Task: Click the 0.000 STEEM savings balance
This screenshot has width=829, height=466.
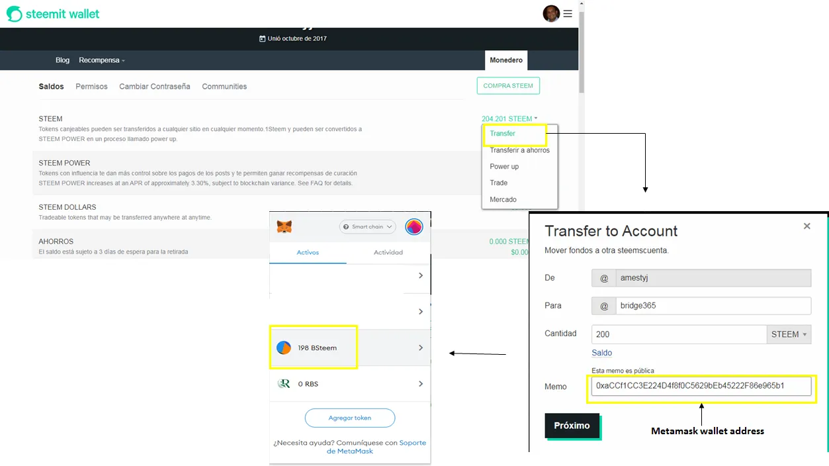Action: click(x=510, y=242)
